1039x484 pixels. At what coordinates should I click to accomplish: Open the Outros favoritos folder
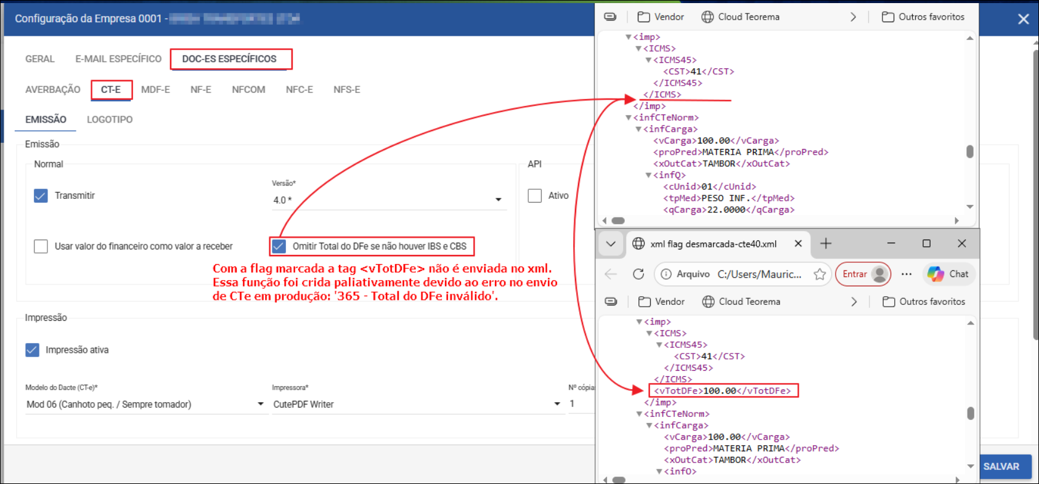point(924,302)
